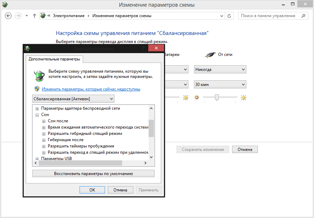The height and width of the screenshot is (218, 314).
Task: Click the plugged-in brightness slider thumb
Action: (x=217, y=97)
